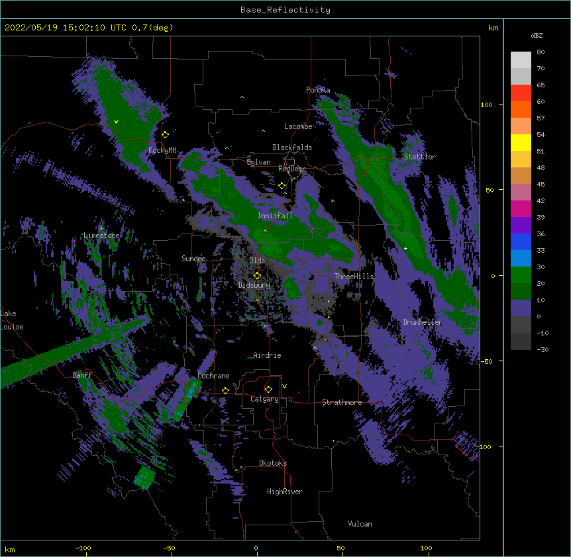Click the Innisfail city label

275,216
